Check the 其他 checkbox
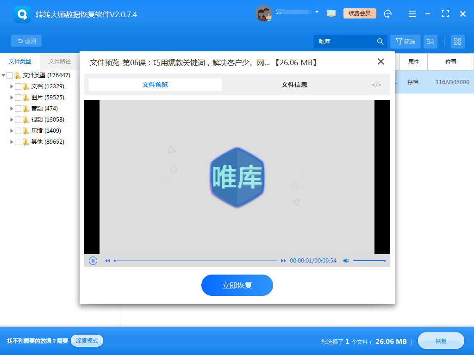Viewport: 474px width, 355px height. (18, 142)
